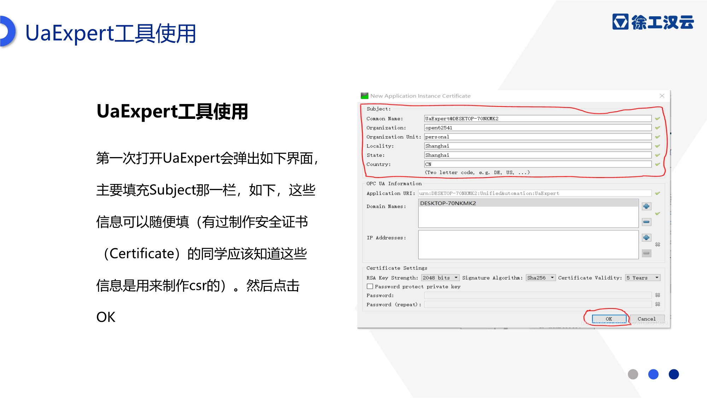Click the Organization Unit field personal
Image resolution: width=707 pixels, height=398 pixels.
point(538,137)
